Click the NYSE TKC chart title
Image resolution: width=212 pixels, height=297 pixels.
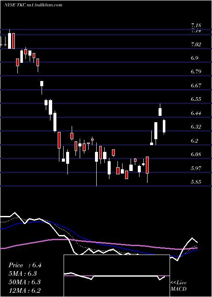click(33, 5)
